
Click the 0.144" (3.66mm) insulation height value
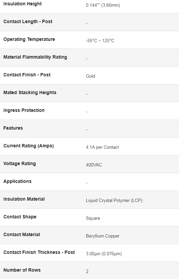pos(103,5)
